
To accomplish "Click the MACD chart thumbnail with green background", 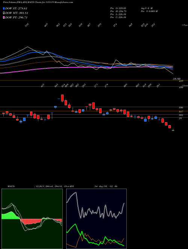I will [32, 219].
